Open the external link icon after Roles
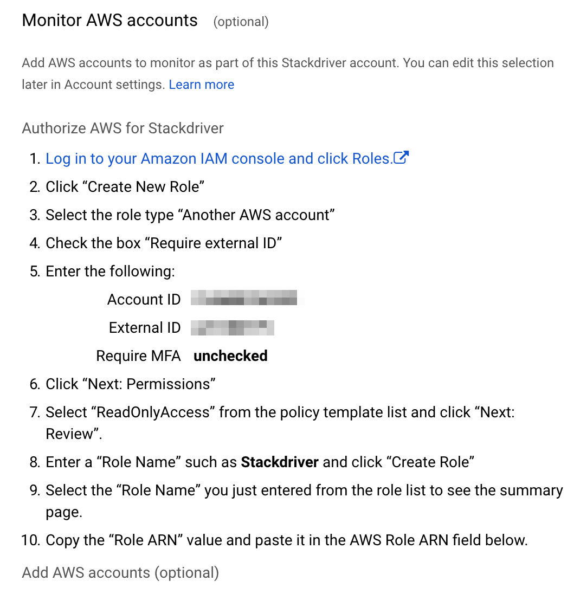This screenshot has height=594, width=580. pyautogui.click(x=401, y=158)
